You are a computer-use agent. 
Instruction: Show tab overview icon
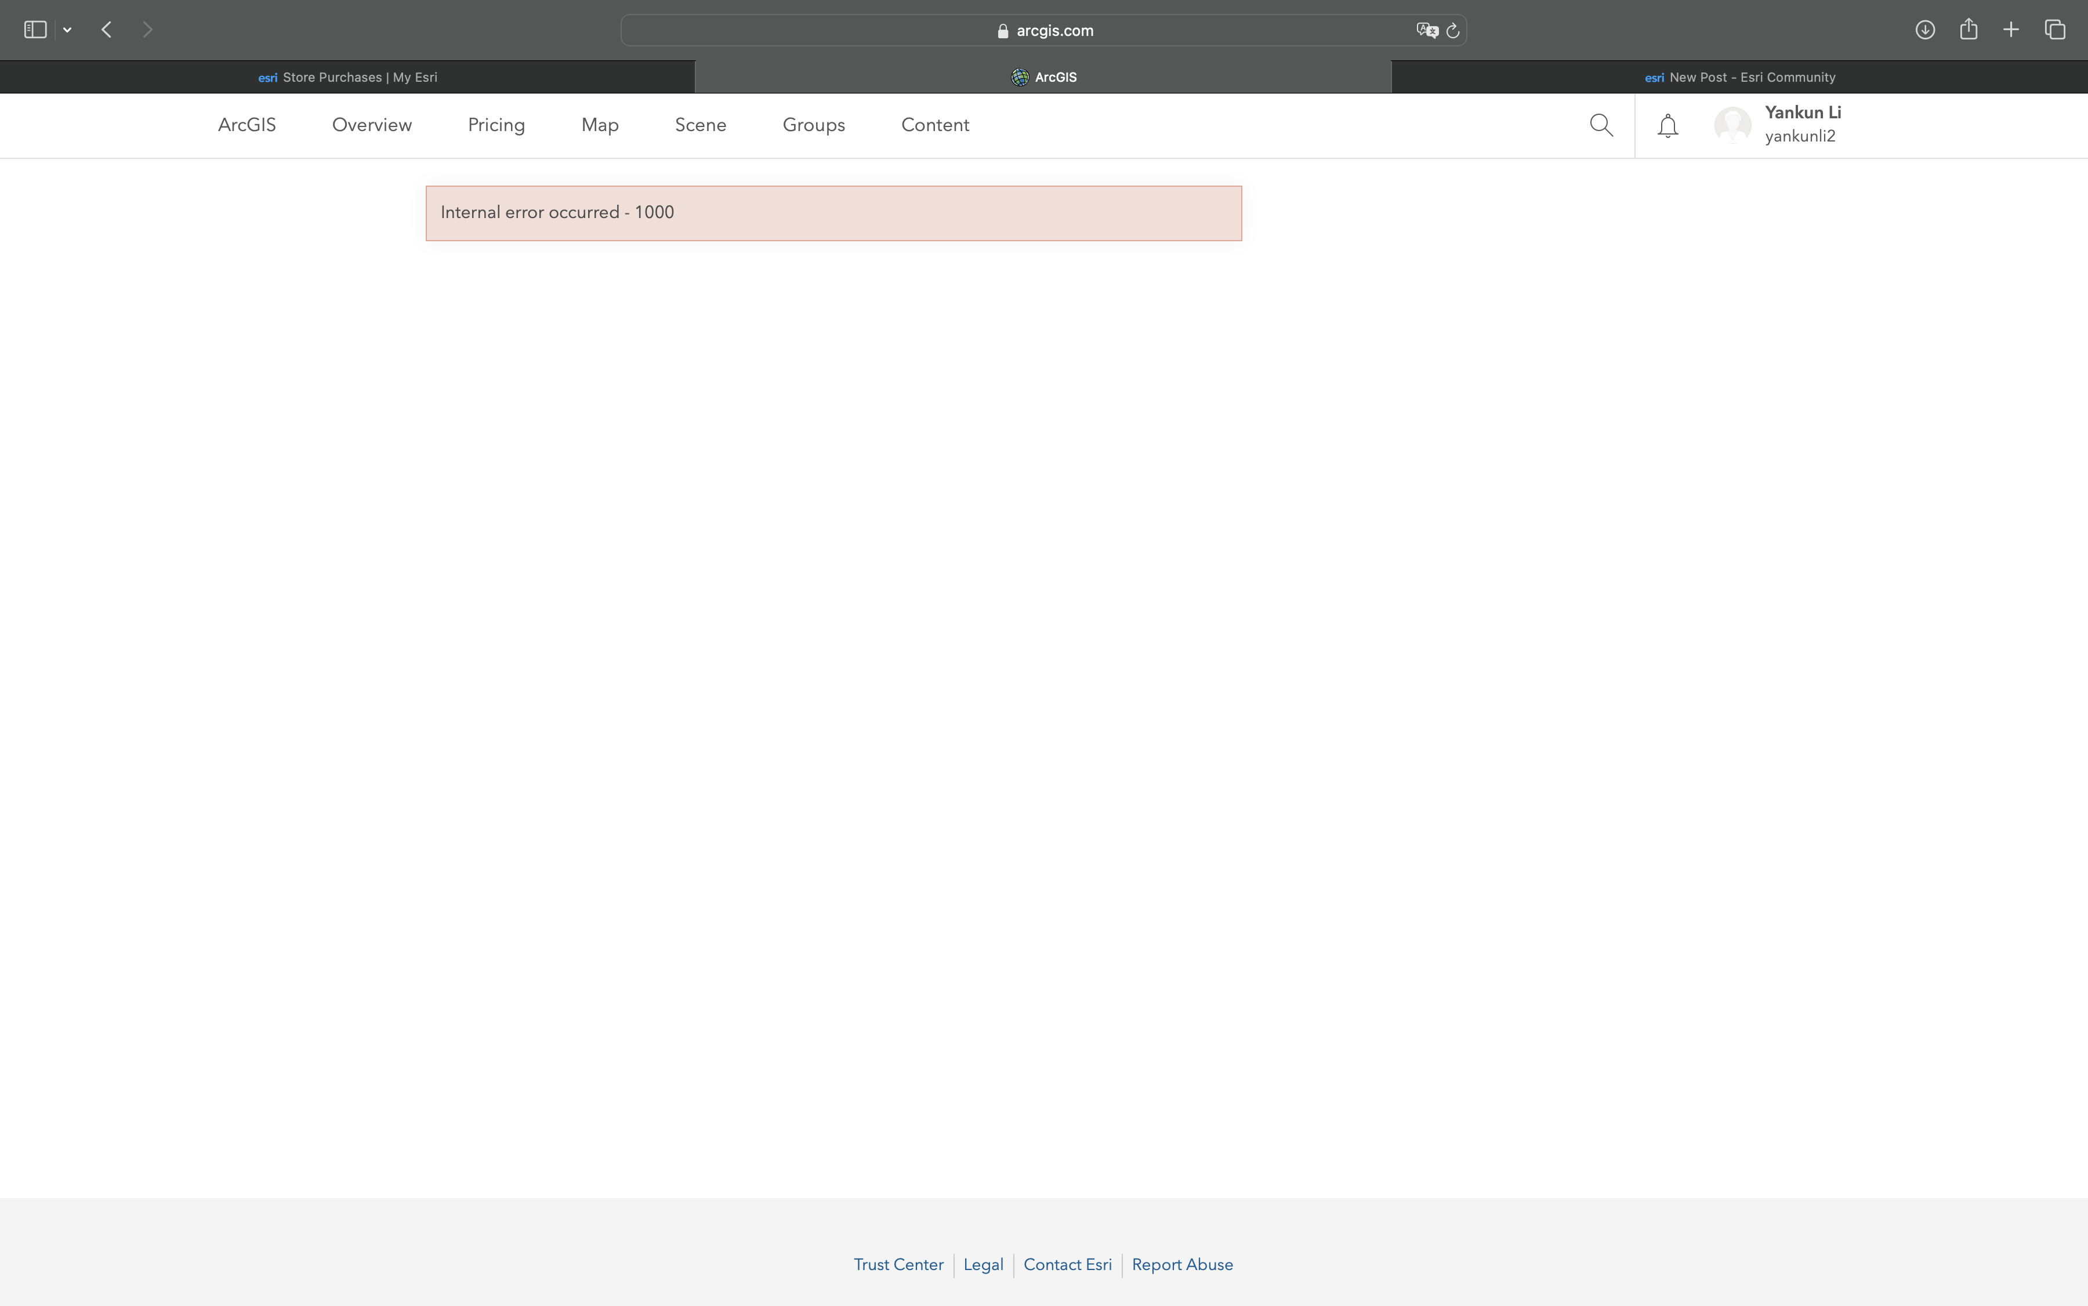[x=2055, y=30]
